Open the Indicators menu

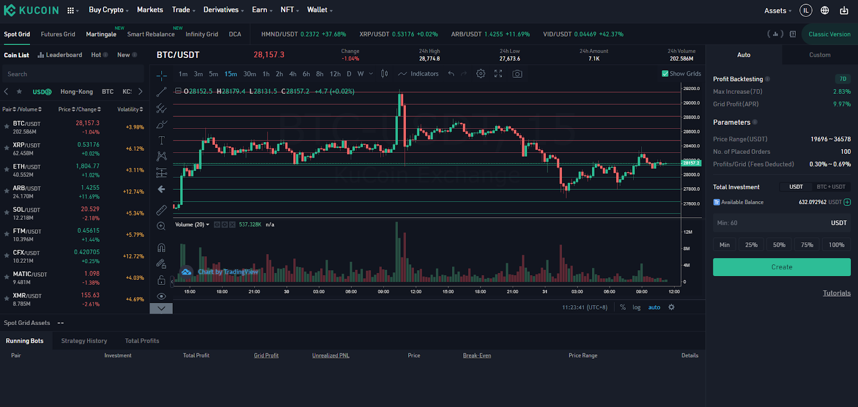pos(418,74)
